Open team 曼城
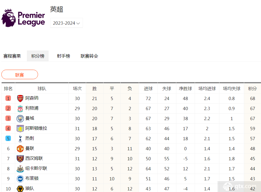Viewport: 261px width, 192px height. pyautogui.click(x=30, y=118)
